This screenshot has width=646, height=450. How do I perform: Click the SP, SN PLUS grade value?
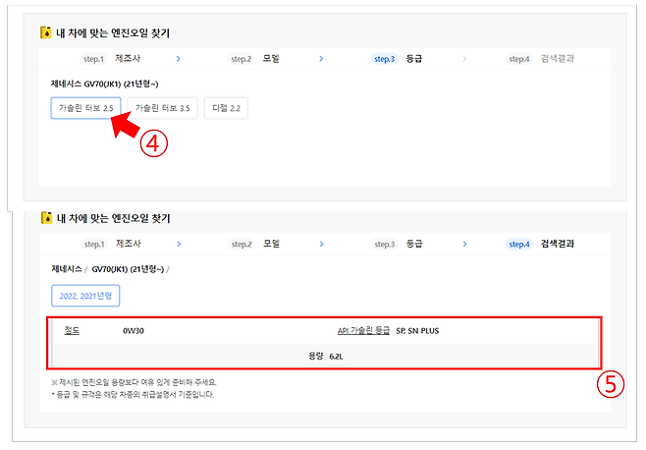coord(417,331)
